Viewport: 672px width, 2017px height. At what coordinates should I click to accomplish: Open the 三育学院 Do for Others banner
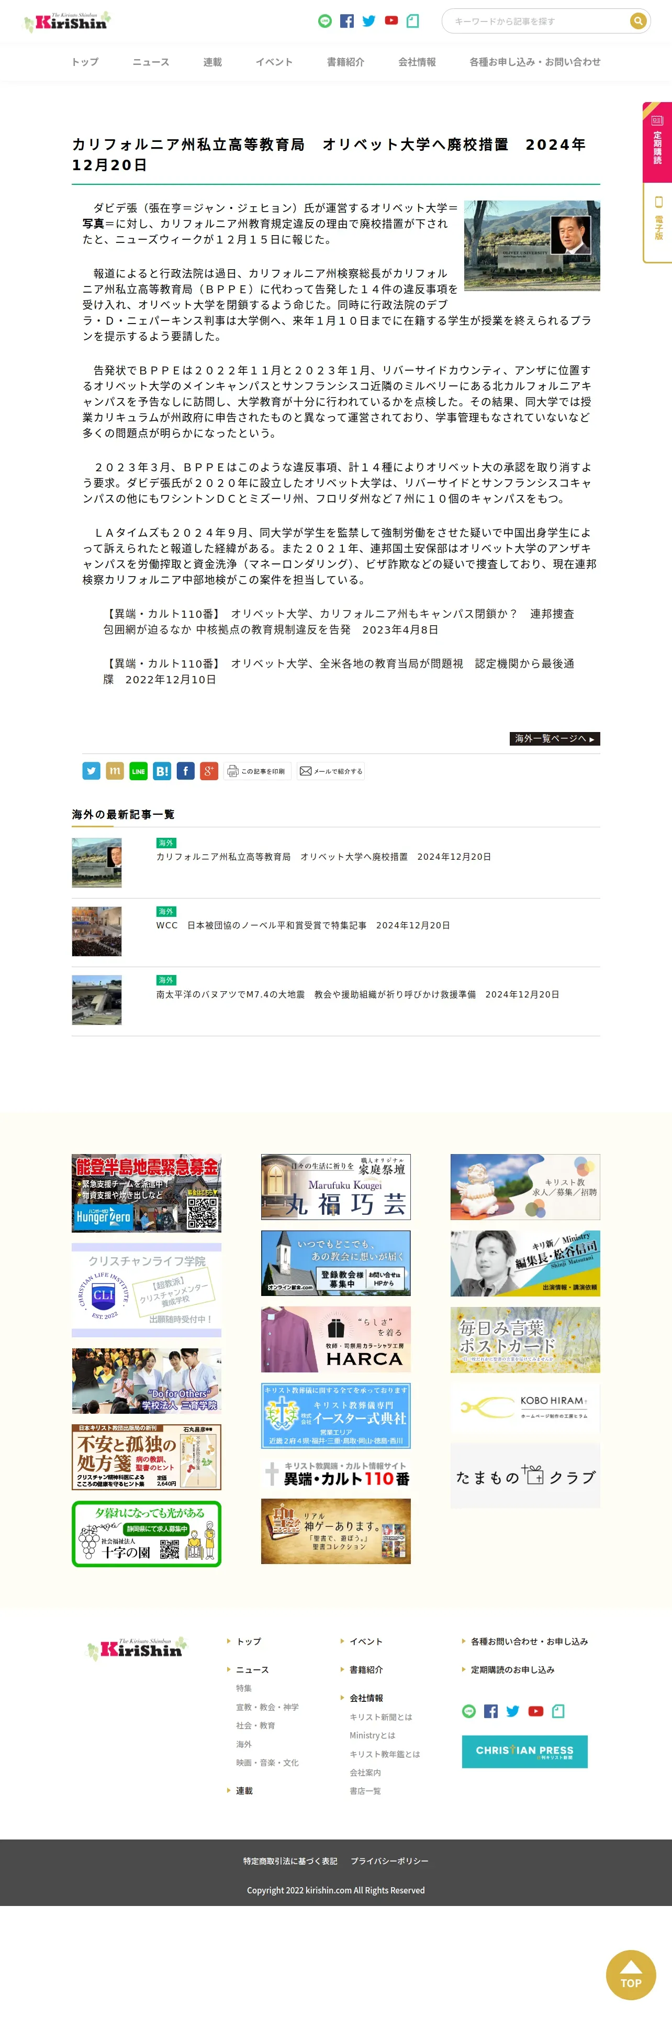pyautogui.click(x=147, y=1381)
